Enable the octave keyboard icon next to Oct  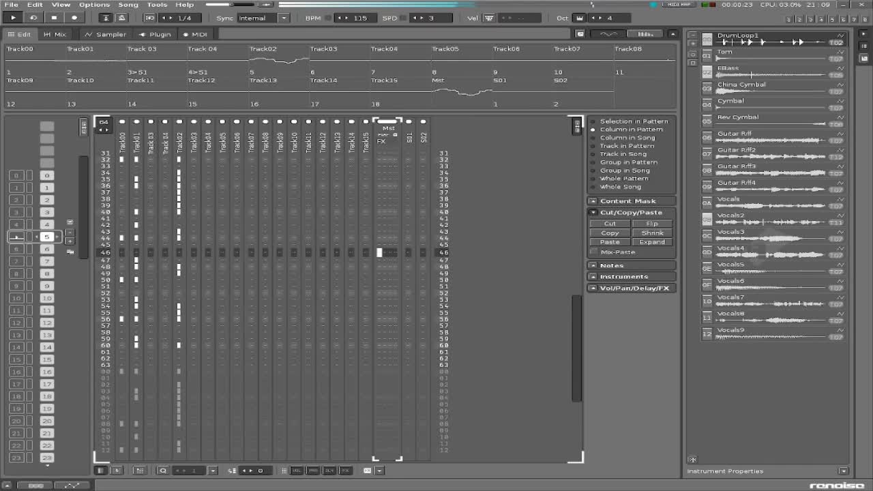coord(580,18)
